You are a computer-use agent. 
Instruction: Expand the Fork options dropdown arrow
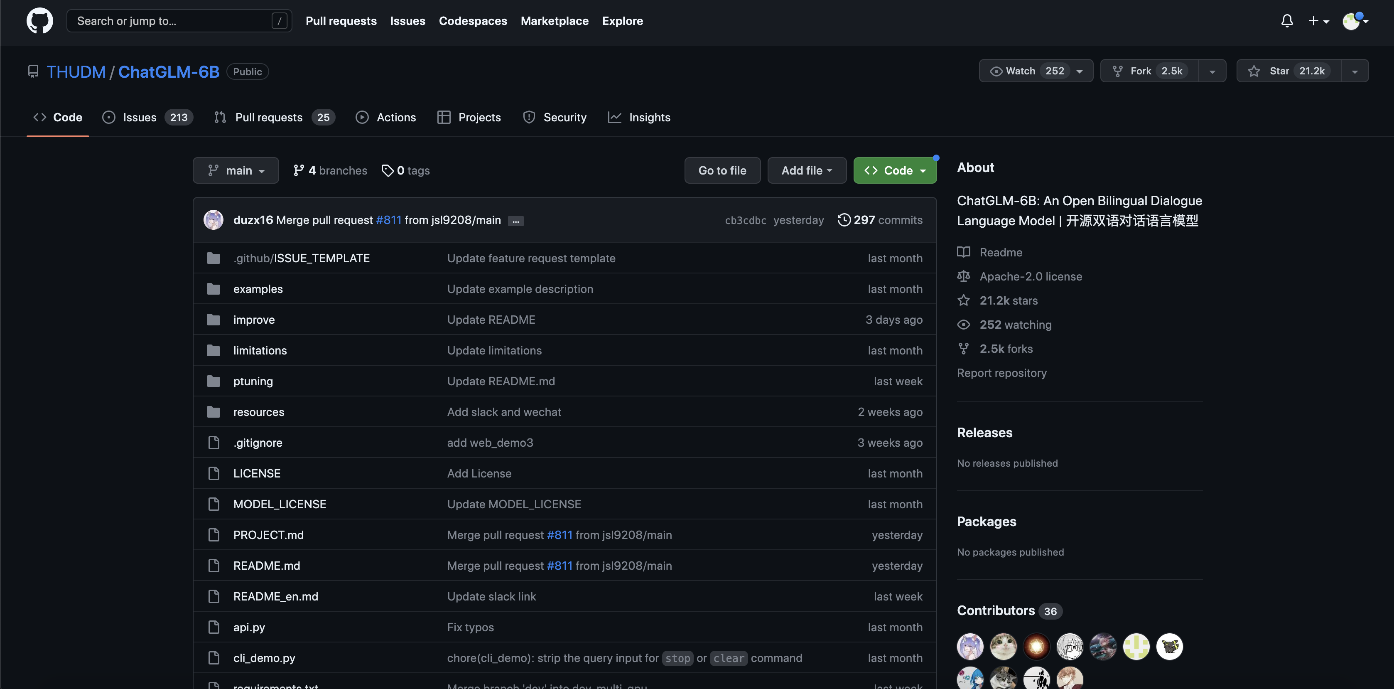coord(1212,71)
